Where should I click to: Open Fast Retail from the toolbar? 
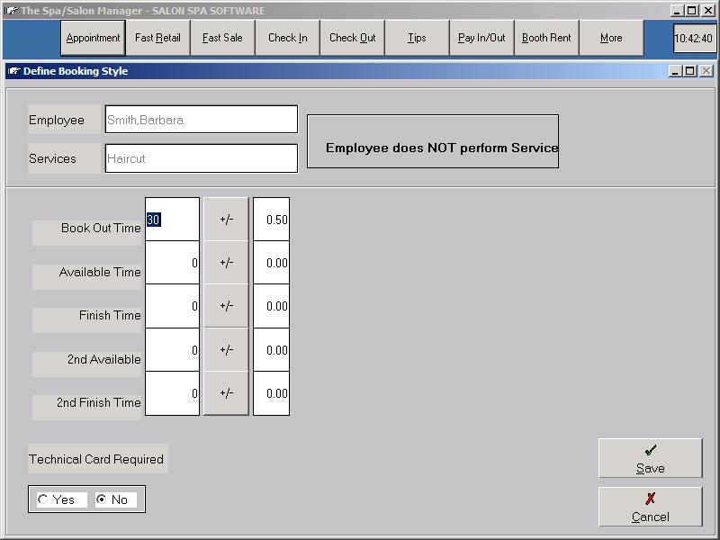tap(157, 39)
